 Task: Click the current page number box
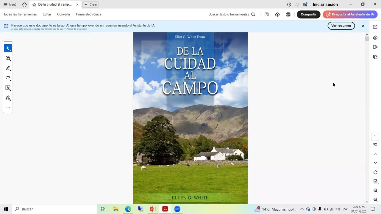375,136
